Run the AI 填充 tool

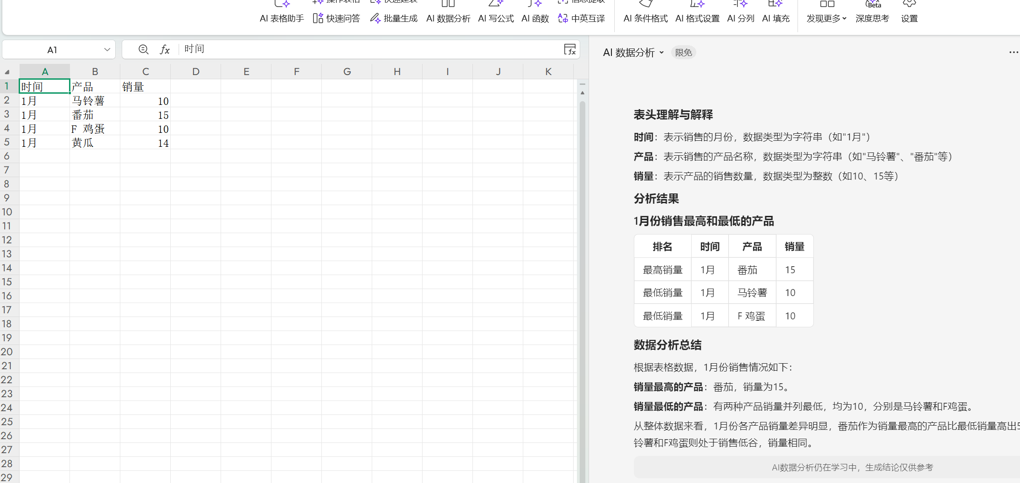point(776,12)
